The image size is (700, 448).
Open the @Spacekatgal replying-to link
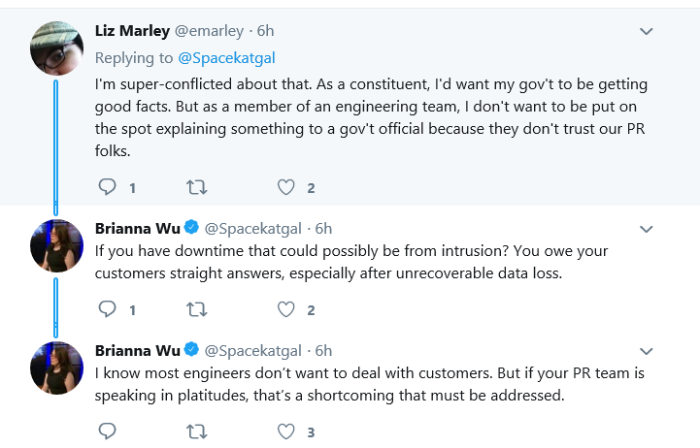point(226,58)
